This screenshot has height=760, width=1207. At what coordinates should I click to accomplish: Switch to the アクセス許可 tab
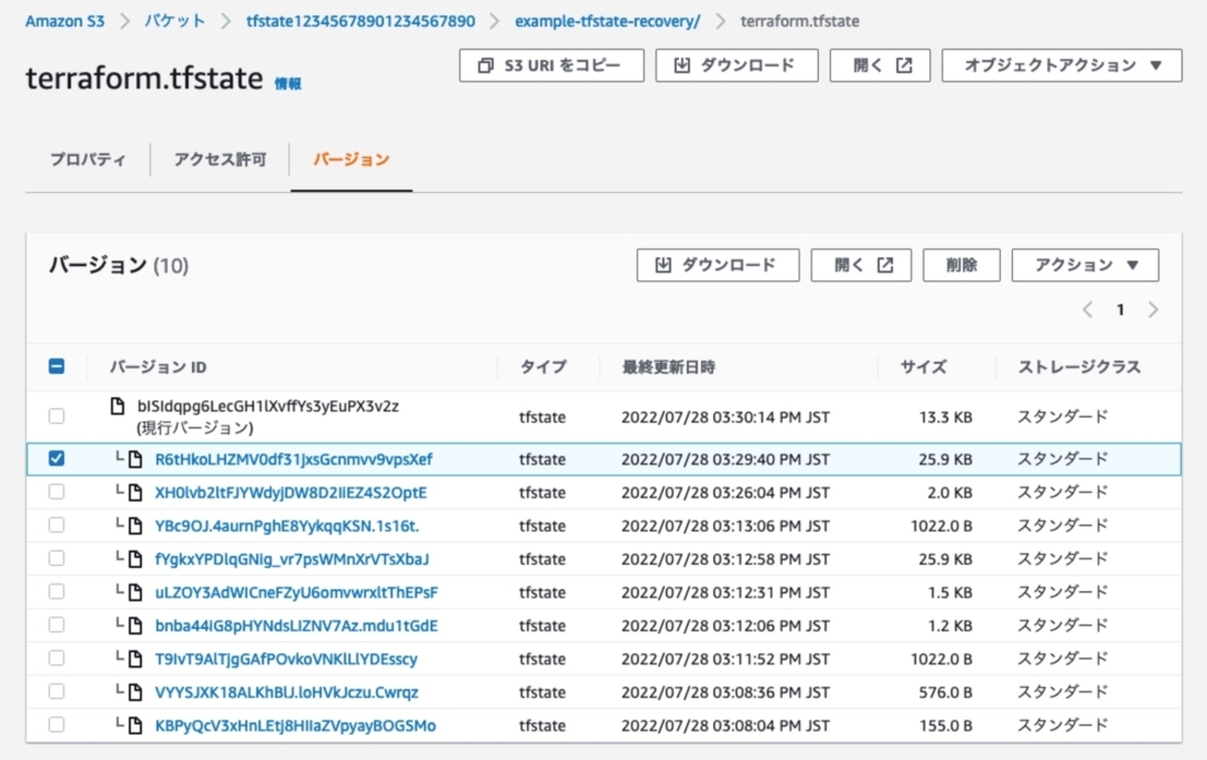[x=220, y=160]
